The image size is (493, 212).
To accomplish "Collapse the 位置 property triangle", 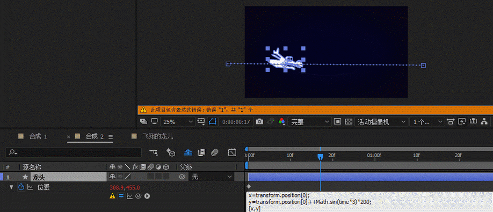I will pos(12,187).
